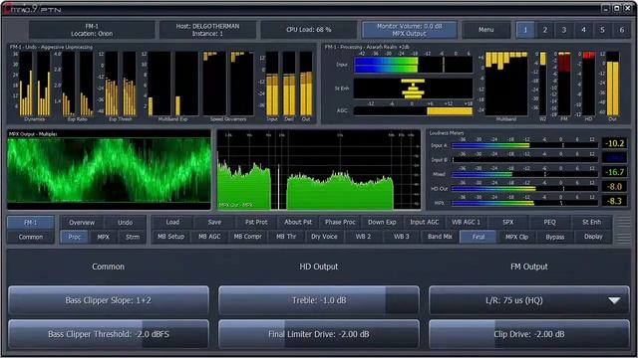This screenshot has height=358, width=638.
Task: Open the Pst Prot tab
Action: (256, 222)
